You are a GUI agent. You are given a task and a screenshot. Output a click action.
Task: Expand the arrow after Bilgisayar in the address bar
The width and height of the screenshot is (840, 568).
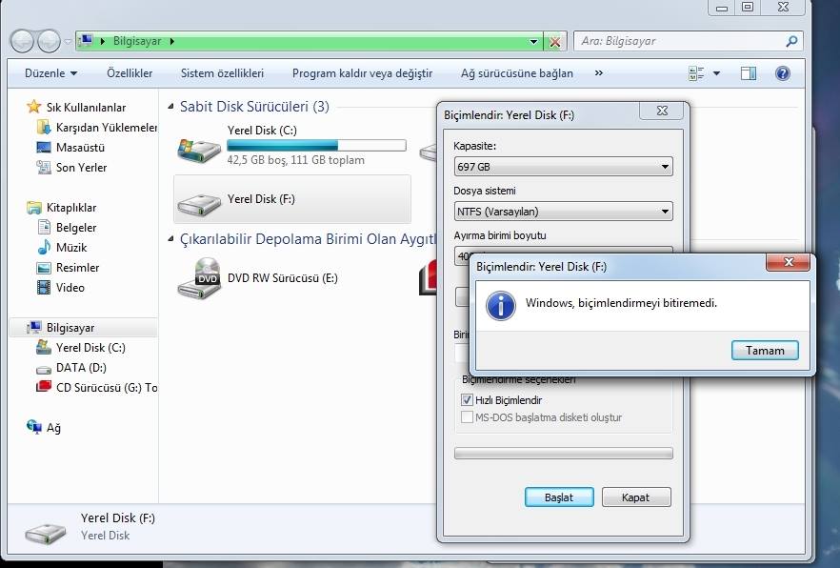coord(172,41)
